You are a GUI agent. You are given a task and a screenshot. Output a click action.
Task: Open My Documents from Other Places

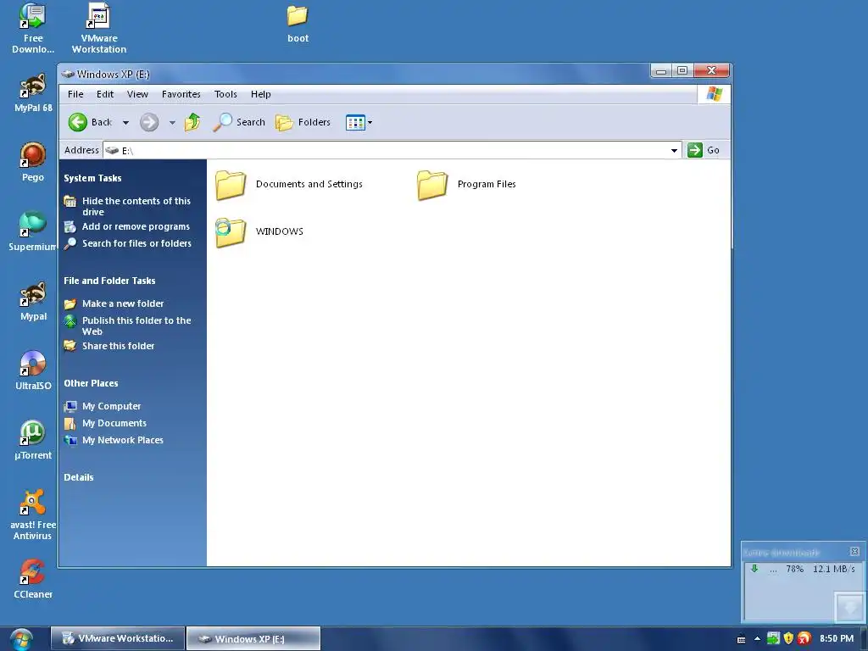coord(114,424)
